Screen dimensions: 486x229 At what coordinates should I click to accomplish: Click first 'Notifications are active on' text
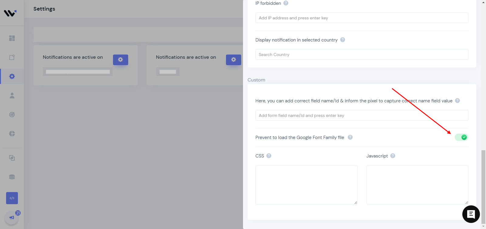(x=73, y=57)
